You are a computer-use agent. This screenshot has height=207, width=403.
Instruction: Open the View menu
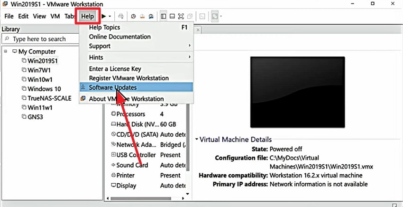pyautogui.click(x=39, y=16)
